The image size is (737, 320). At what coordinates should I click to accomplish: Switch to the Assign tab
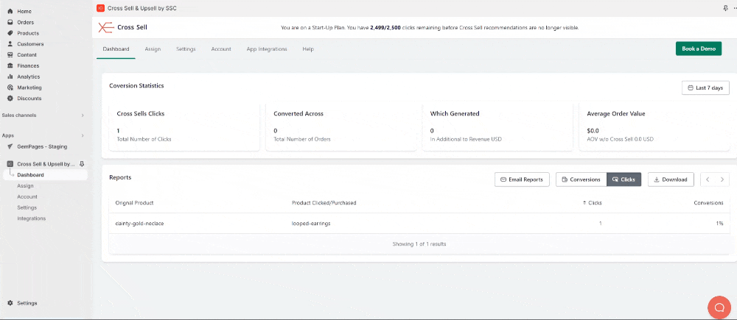153,49
